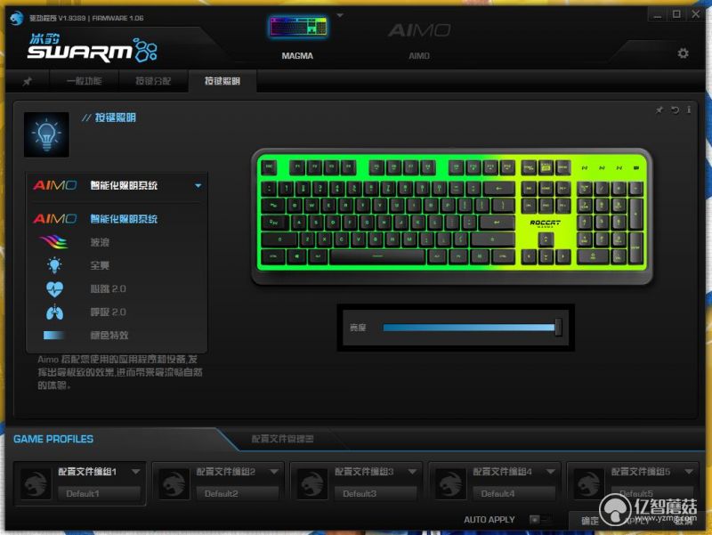Screen dimensions: 712x535
Task: Expand the AIMO lighting mode dropdown
Action: [x=198, y=186]
